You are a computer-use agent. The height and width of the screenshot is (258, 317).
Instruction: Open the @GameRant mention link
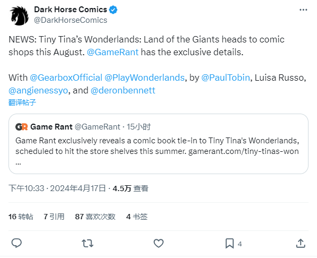(x=112, y=52)
